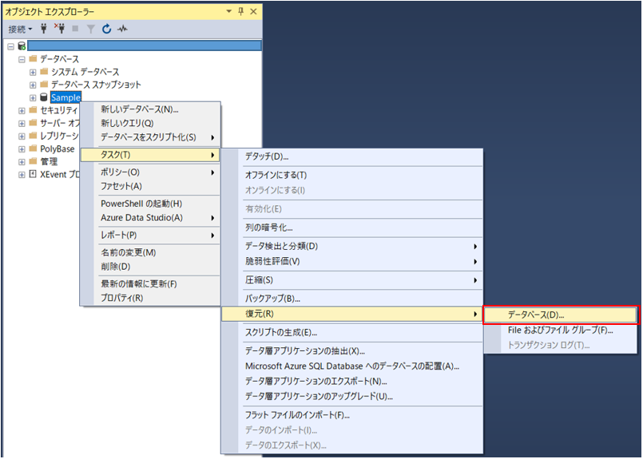This screenshot has width=643, height=459.
Task: Click the Connect Object Explorer plug icon
Action: [44, 29]
